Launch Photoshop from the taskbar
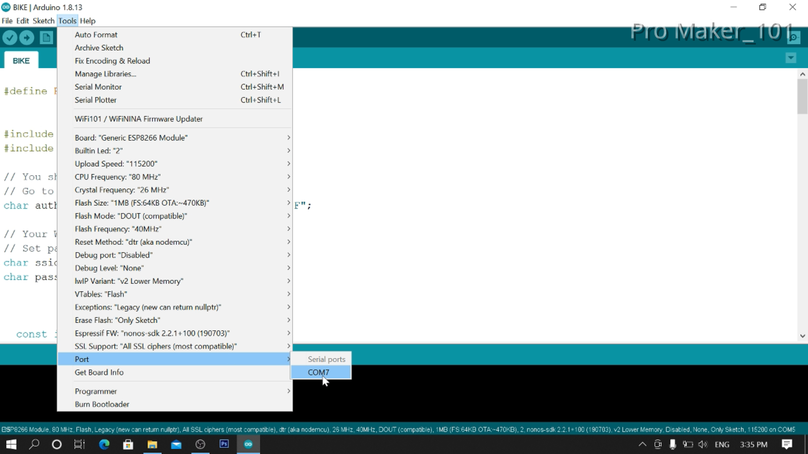This screenshot has width=808, height=454. pos(224,444)
